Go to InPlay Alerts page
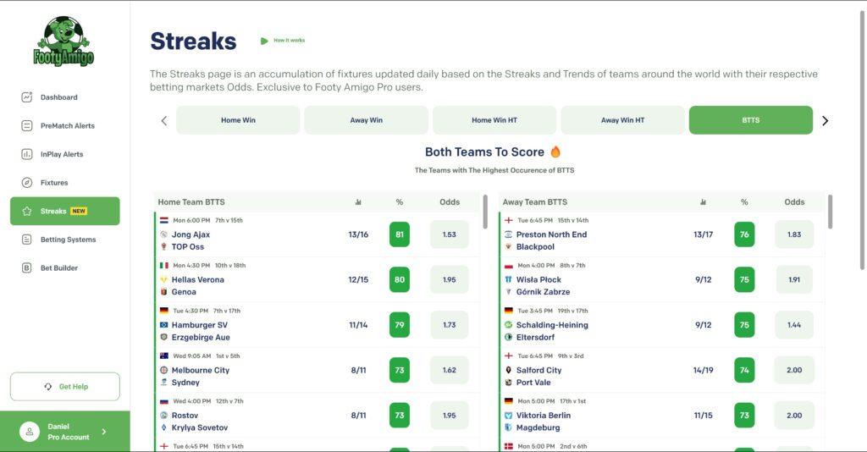Screen dimensions: 867x452 [61, 154]
